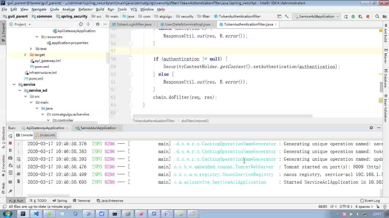Open the Navigate menu

click(x=39, y=9)
